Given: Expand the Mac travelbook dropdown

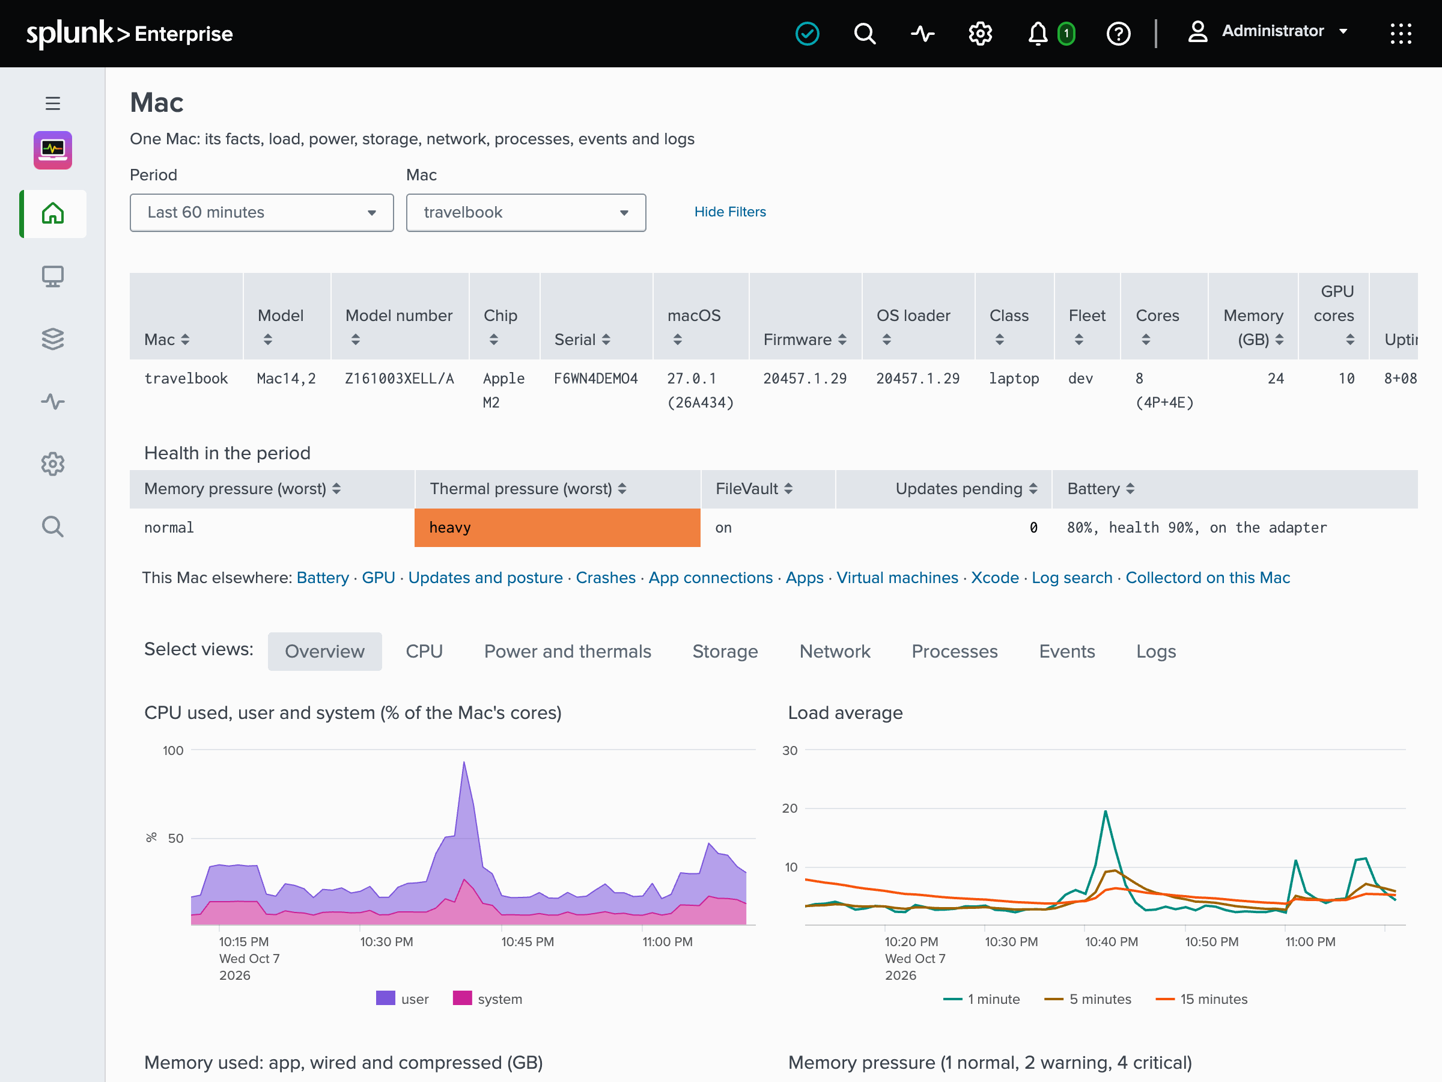Looking at the screenshot, I should point(526,213).
